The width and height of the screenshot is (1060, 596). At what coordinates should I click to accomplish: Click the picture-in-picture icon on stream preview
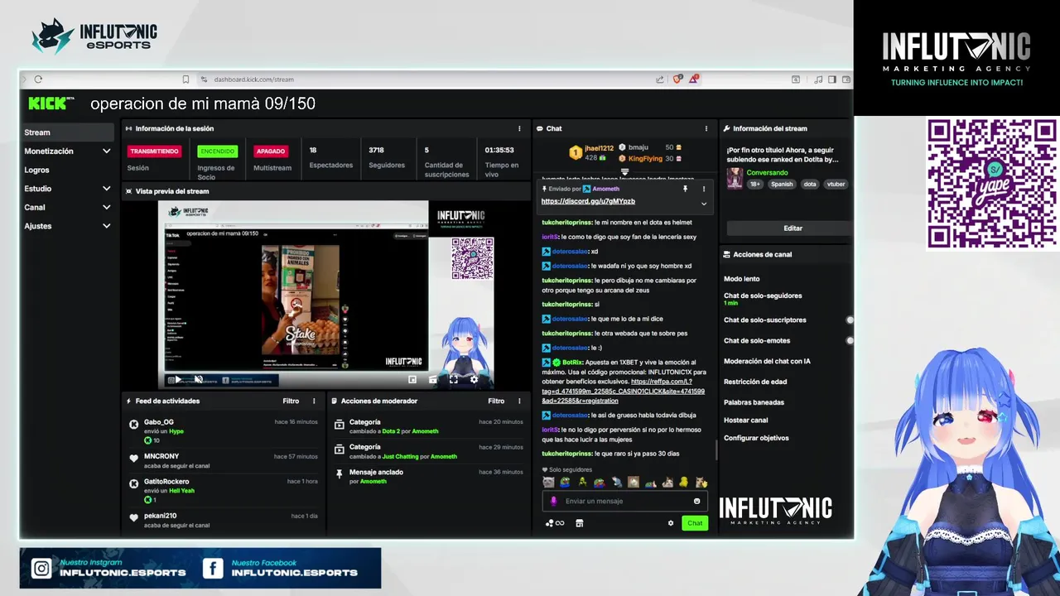click(x=412, y=379)
